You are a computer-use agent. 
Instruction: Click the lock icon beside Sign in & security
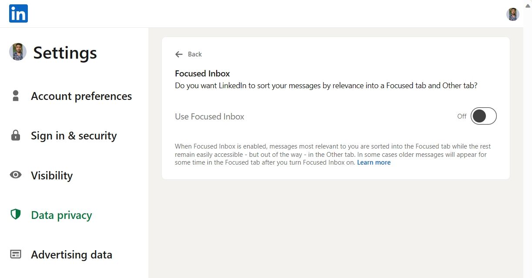(16, 136)
